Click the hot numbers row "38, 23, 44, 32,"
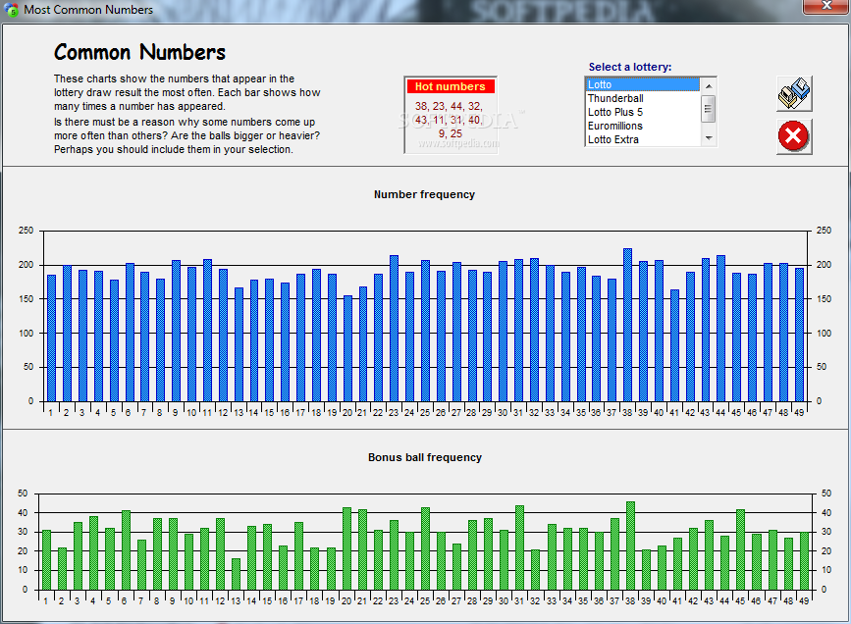 (449, 106)
